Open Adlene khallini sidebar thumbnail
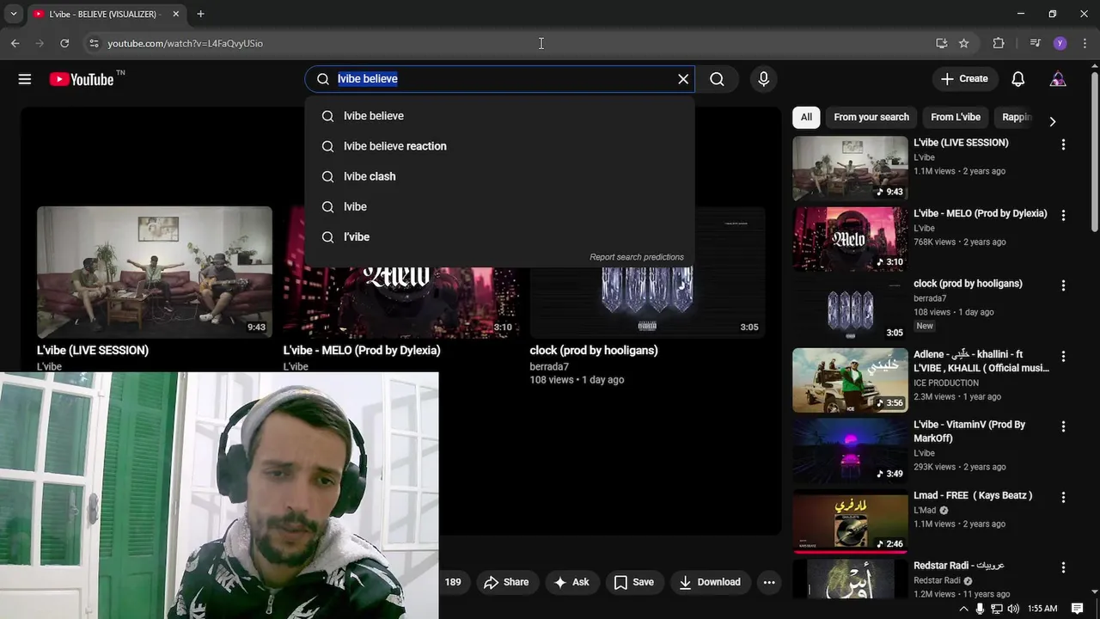The image size is (1100, 619). tap(850, 379)
